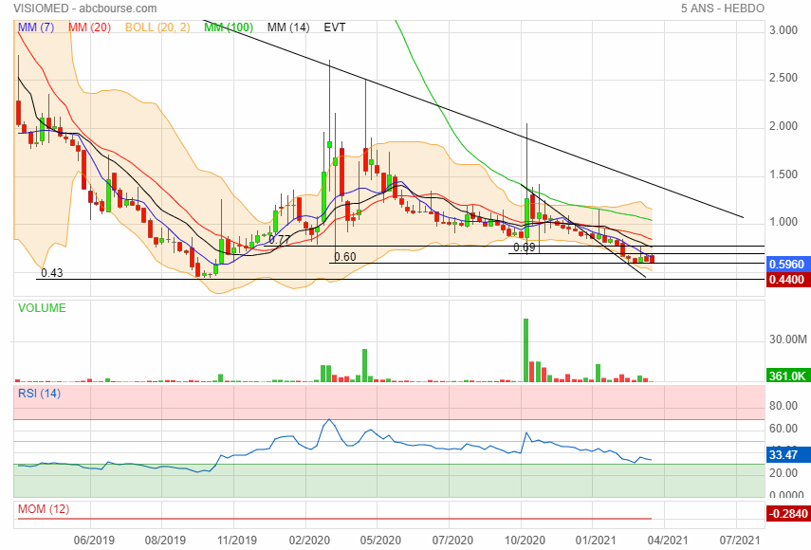The height and width of the screenshot is (550, 811).
Task: Click the 0.77 level label
Action: 279,240
